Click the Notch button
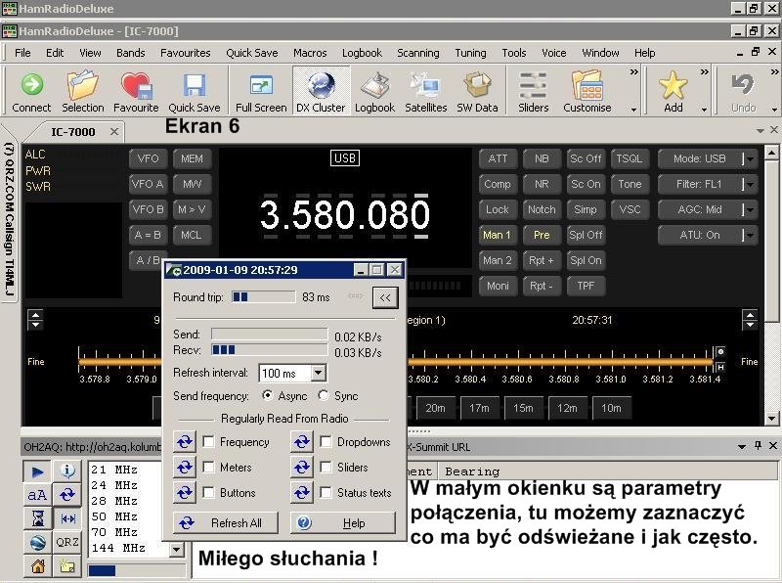Screen dimensions: 782x583 tap(542, 209)
